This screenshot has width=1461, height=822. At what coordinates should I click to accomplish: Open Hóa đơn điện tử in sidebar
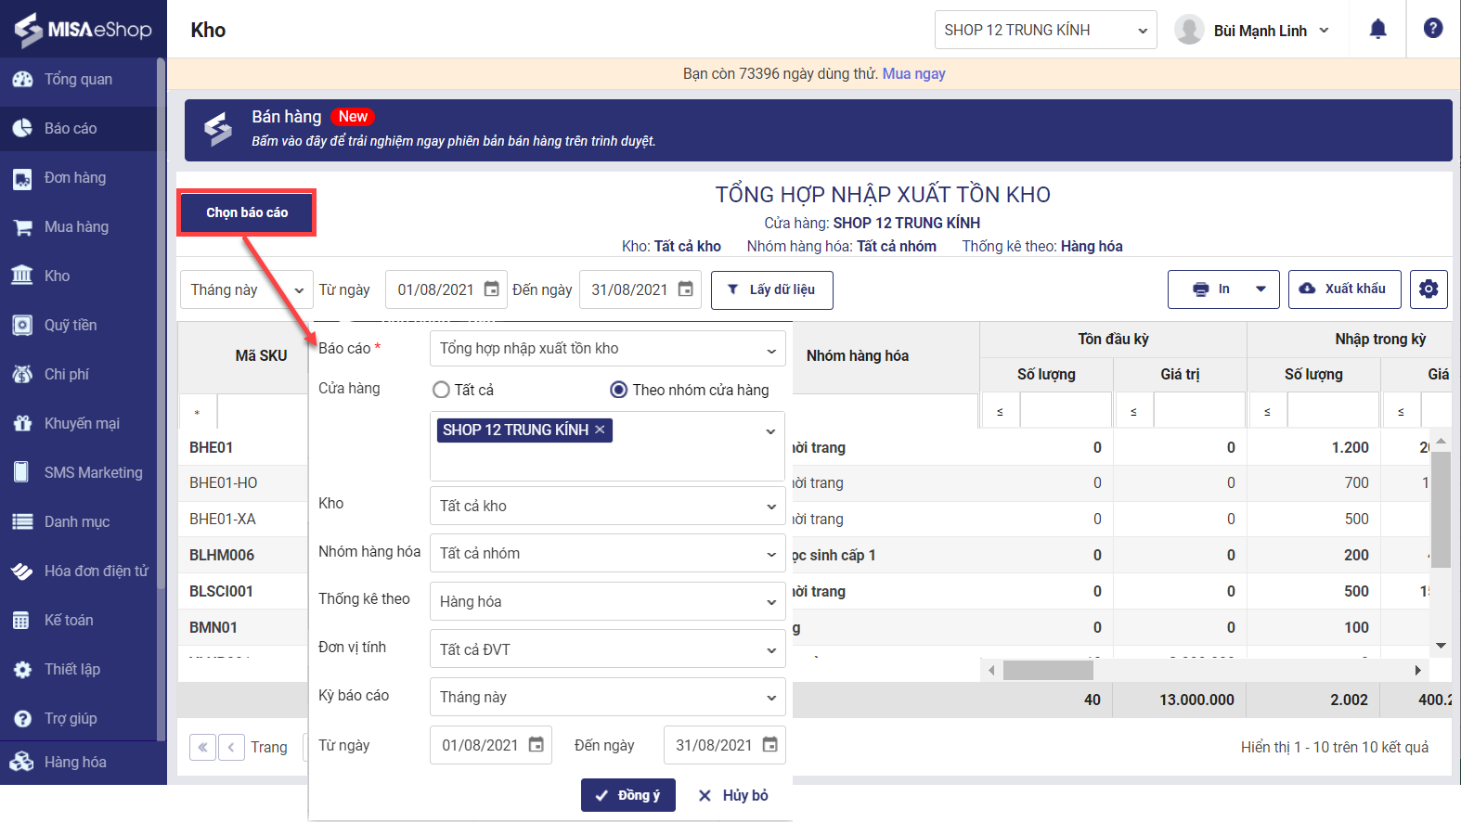point(78,571)
